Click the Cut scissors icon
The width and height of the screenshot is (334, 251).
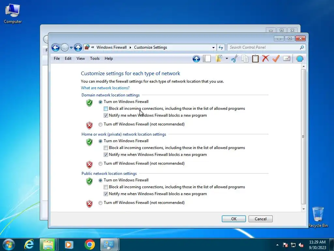pos(235,59)
